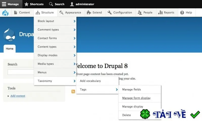
Task: Click the Search magnifier in top bar
Action: click(x=51, y=4)
